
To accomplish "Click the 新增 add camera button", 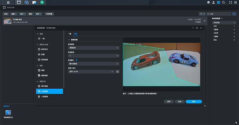I will point(6,14).
